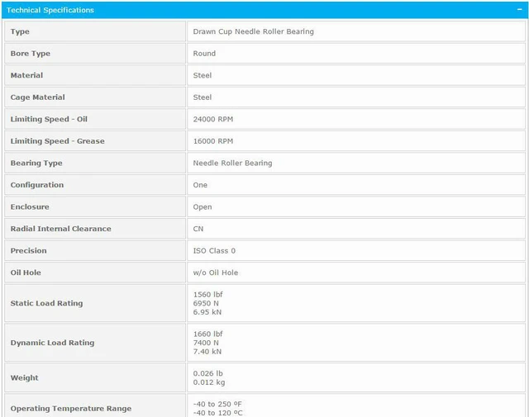This screenshot has width=529, height=417.
Task: Select the '1660 lbf' dynamic load value
Action: [x=207, y=334]
